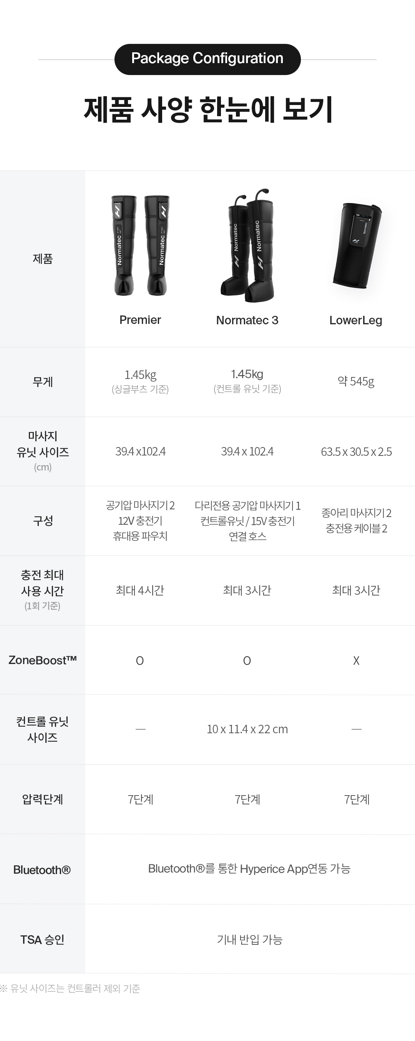
Task: Click the X mark under LowerLeg ZoneBoost
Action: tap(356, 661)
